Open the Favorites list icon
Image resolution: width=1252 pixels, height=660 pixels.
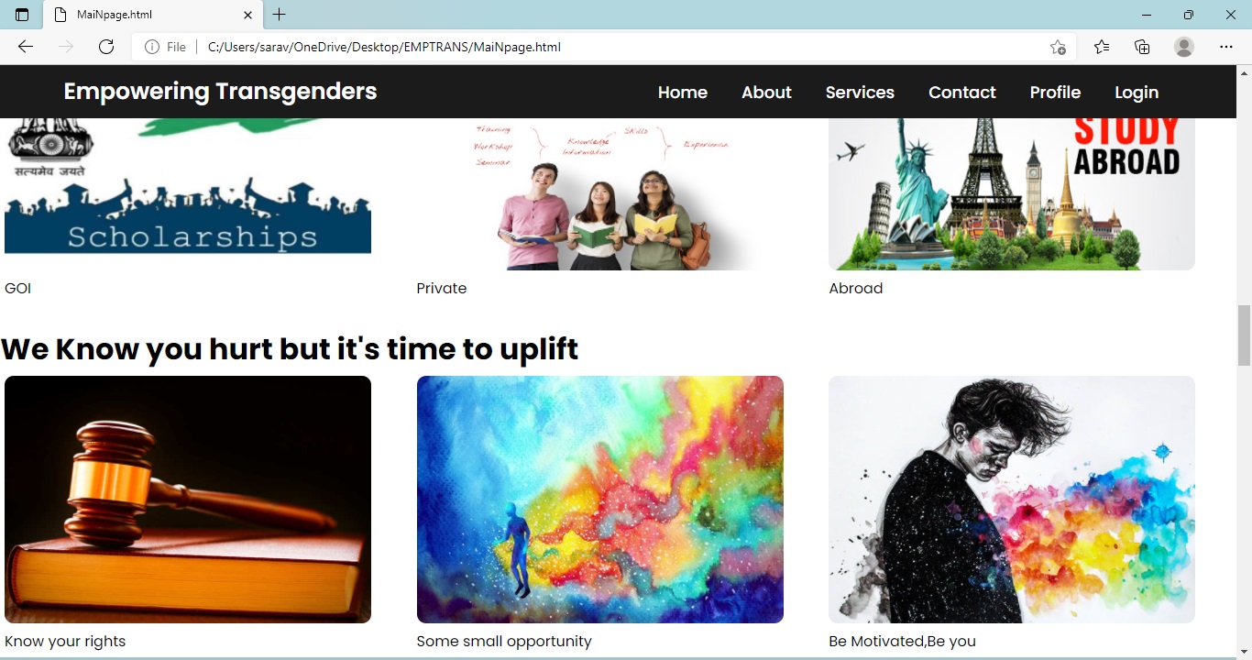point(1102,47)
